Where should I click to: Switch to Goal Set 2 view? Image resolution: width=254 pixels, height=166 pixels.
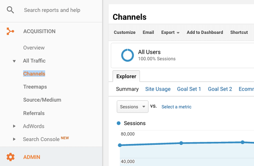pyautogui.click(x=220, y=89)
